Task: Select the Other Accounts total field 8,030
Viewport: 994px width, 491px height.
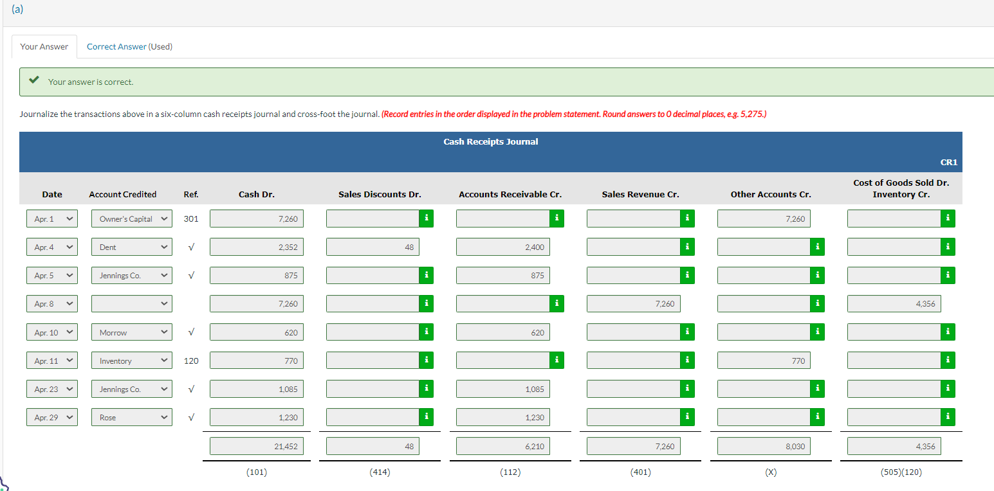Action: pos(764,446)
